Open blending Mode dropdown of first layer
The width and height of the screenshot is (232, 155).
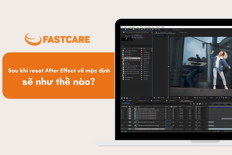point(182,108)
